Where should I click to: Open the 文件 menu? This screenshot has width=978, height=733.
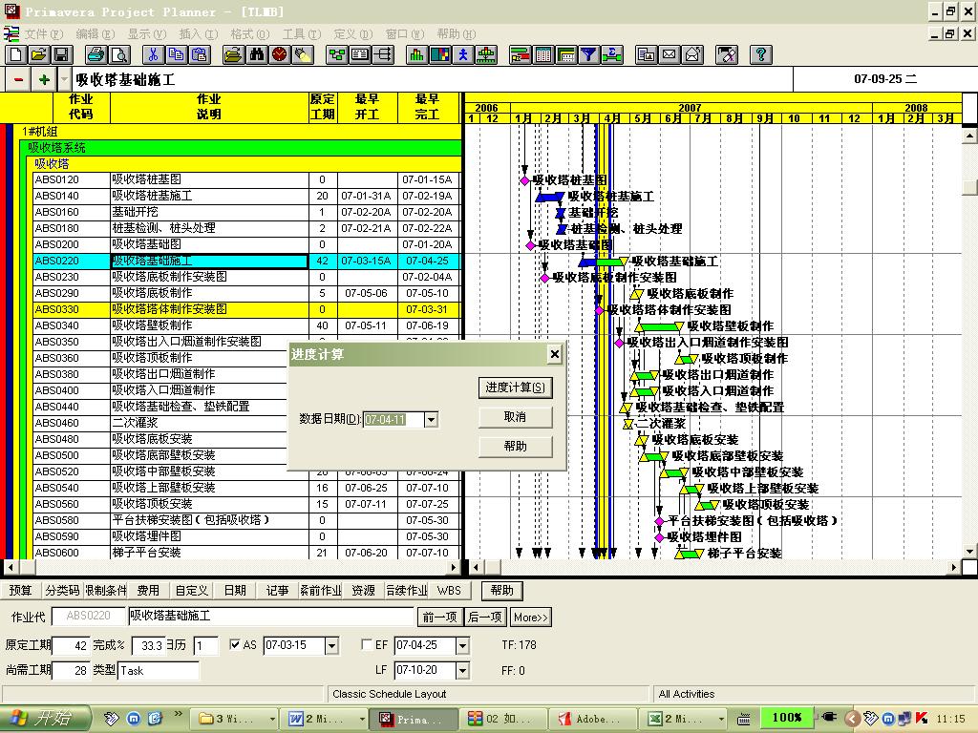point(44,33)
